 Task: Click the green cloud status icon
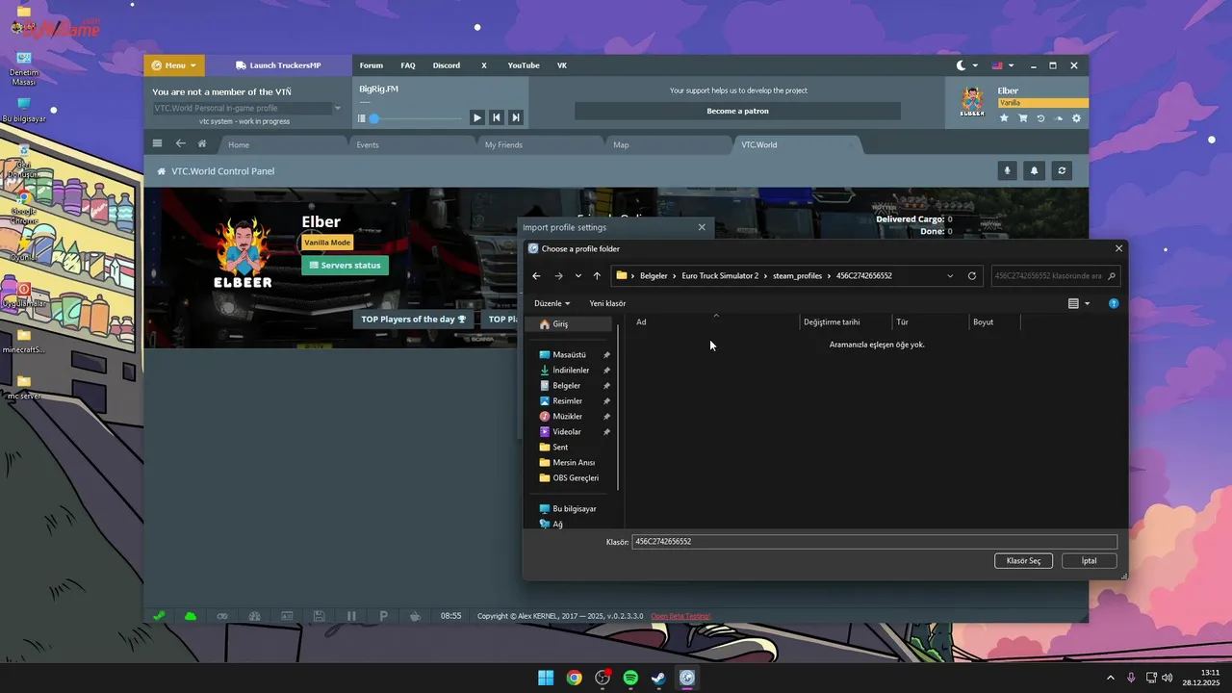coord(191,615)
